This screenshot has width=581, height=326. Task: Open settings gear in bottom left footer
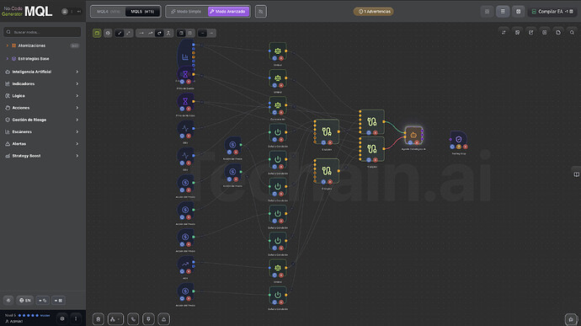(62, 318)
